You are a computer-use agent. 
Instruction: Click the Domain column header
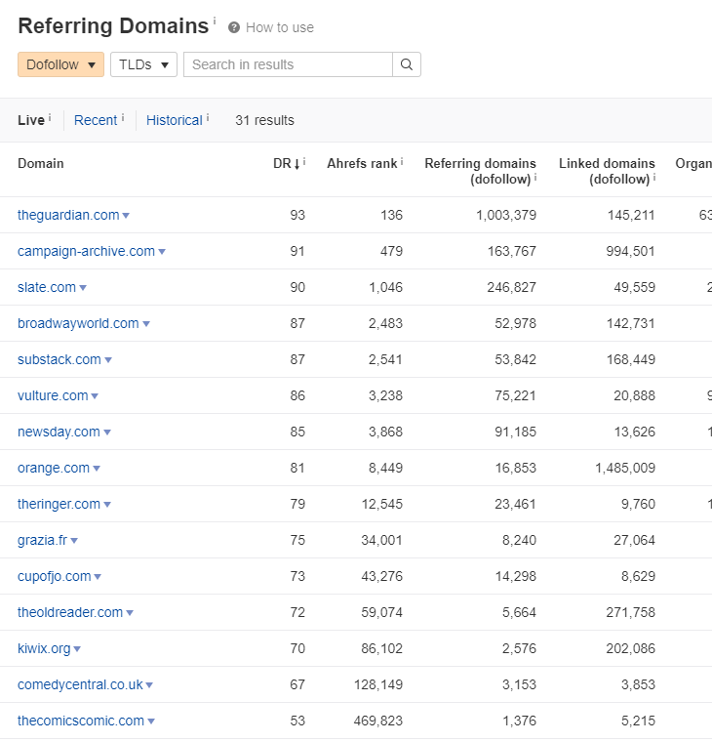click(41, 163)
